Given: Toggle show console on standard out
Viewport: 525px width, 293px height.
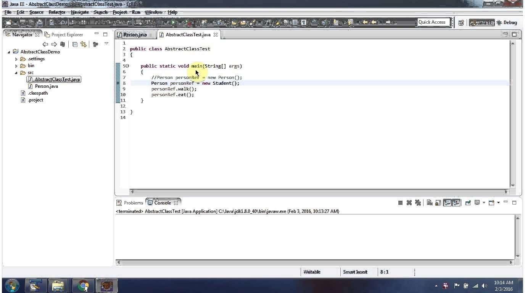Looking at the screenshot, I should pyautogui.click(x=448, y=203).
